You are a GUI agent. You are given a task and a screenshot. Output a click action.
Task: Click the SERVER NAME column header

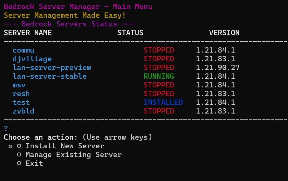27,33
